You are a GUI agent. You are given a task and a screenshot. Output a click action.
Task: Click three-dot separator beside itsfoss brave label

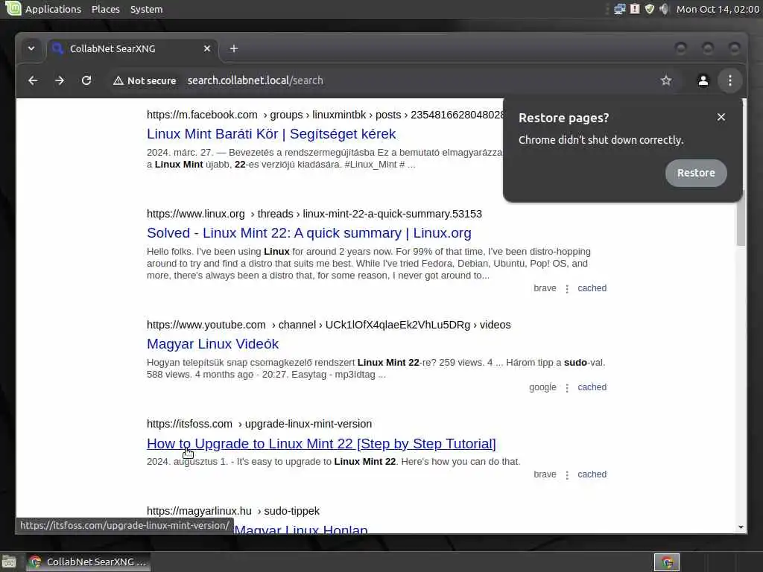point(567,475)
